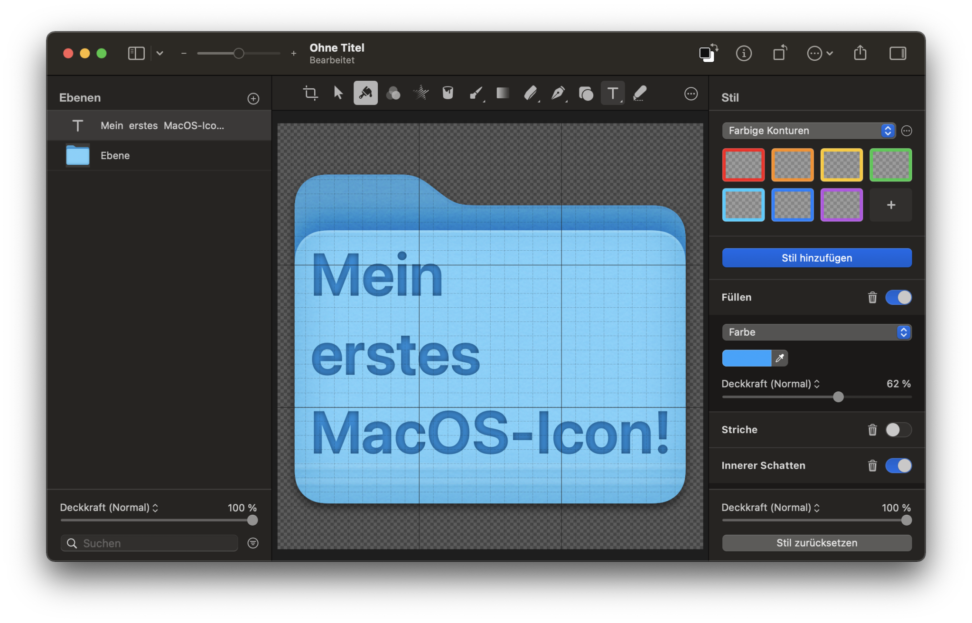The image size is (972, 623).
Task: Turn off the Innerer Schatten toggle
Action: tap(899, 465)
